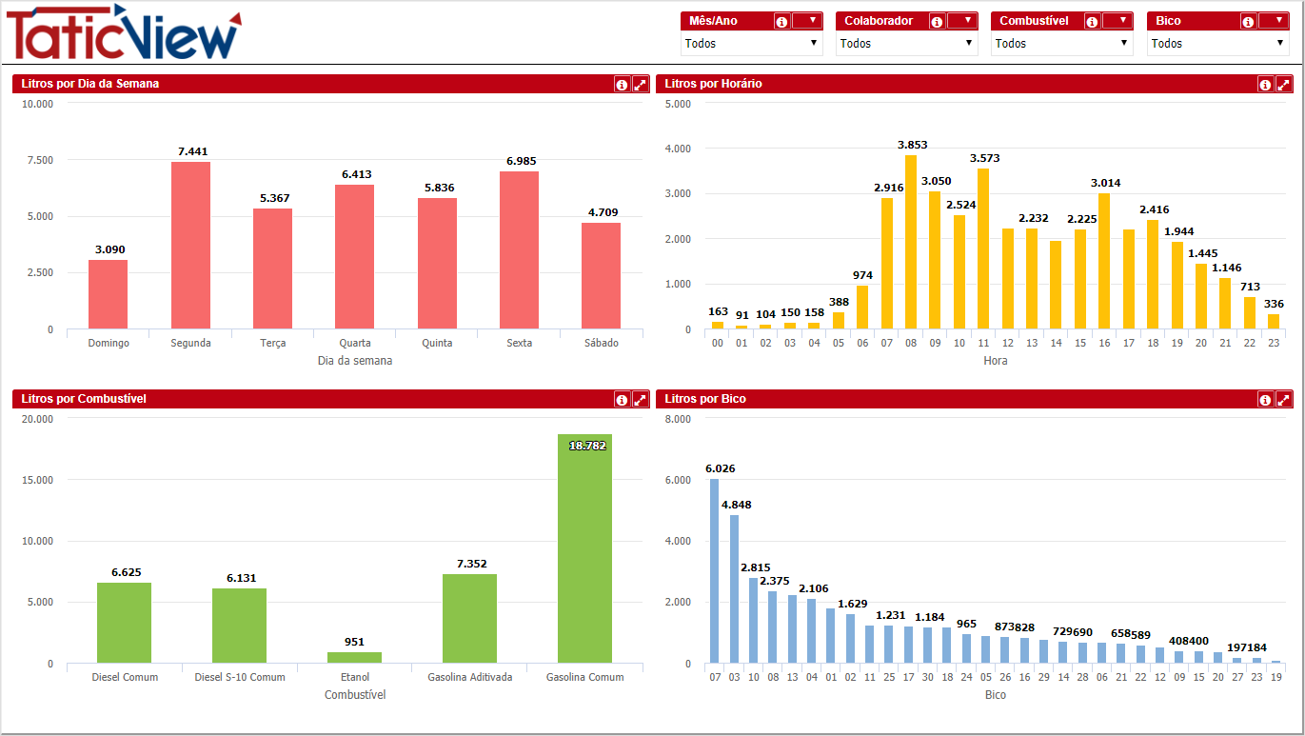Expand Litros por Combustível panel
The height and width of the screenshot is (736, 1305).
[x=641, y=400]
